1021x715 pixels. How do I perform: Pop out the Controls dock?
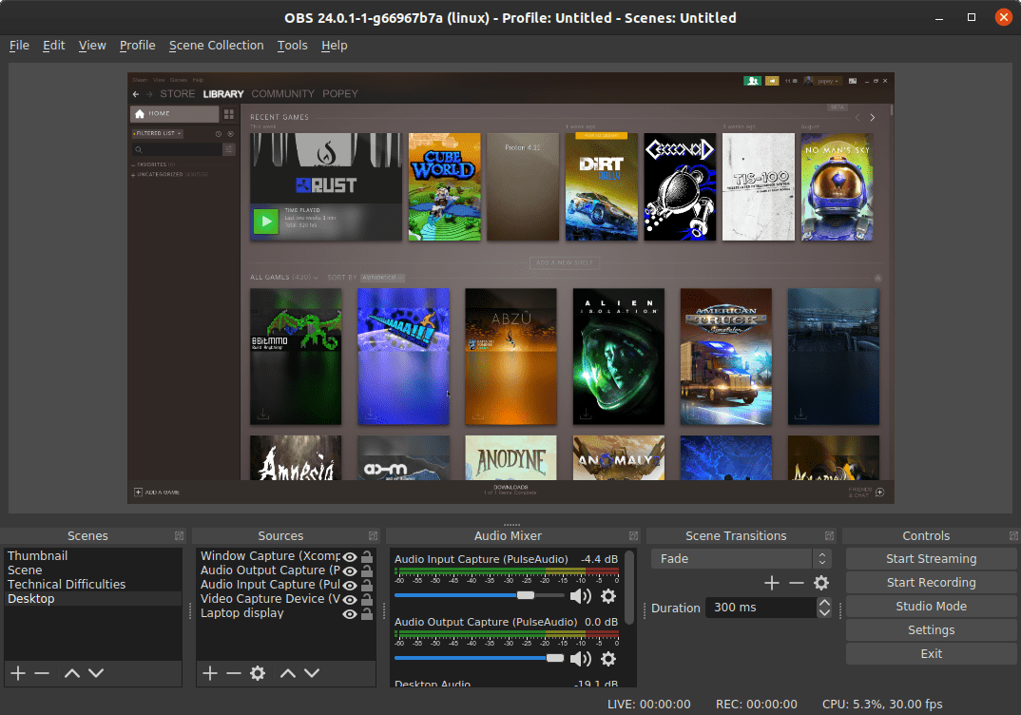(1013, 536)
